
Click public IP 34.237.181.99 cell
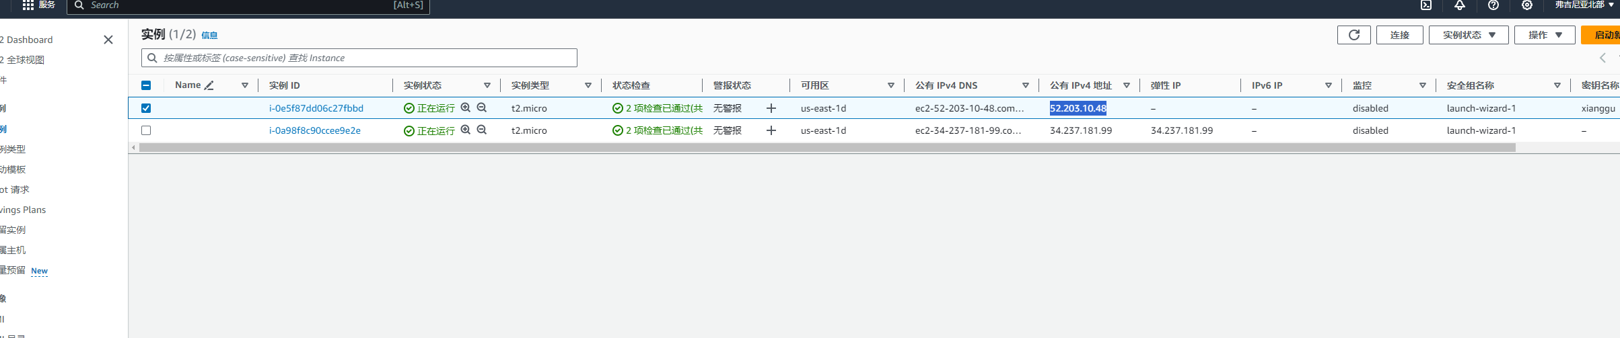(x=1081, y=130)
